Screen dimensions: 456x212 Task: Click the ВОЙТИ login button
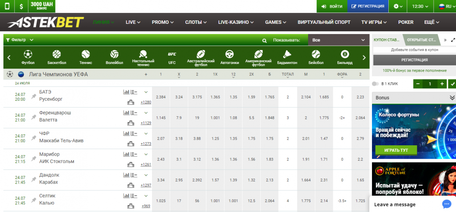[332, 6]
